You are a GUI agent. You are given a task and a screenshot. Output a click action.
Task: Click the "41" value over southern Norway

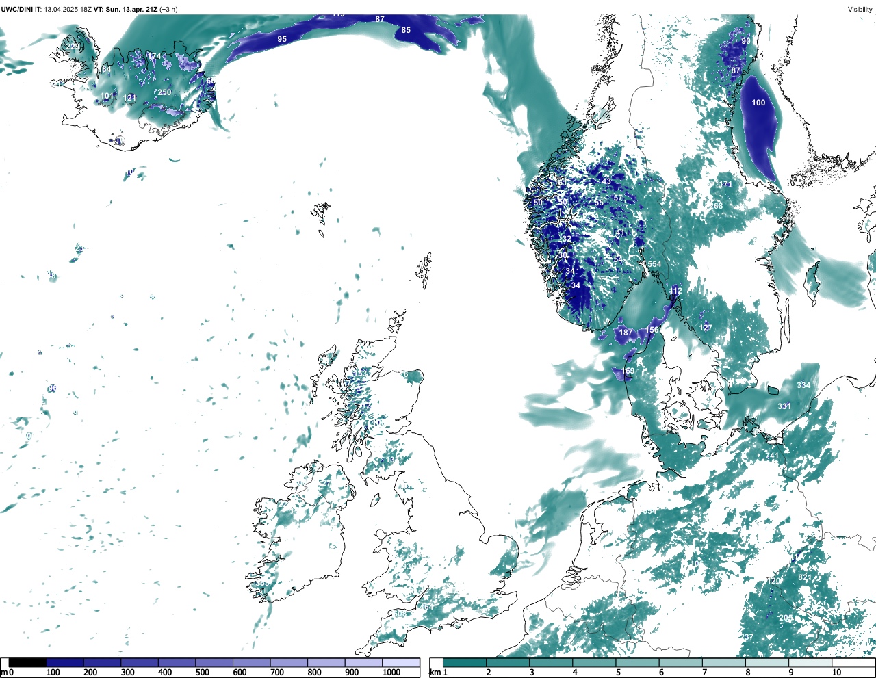(x=620, y=233)
